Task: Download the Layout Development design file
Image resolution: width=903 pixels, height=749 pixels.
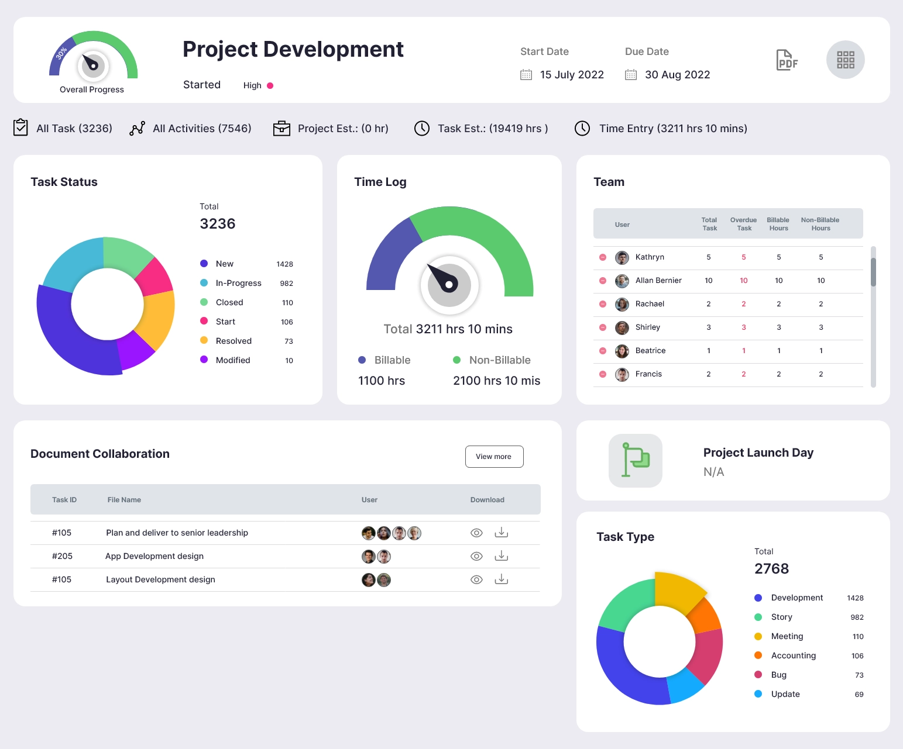Action: click(x=502, y=579)
